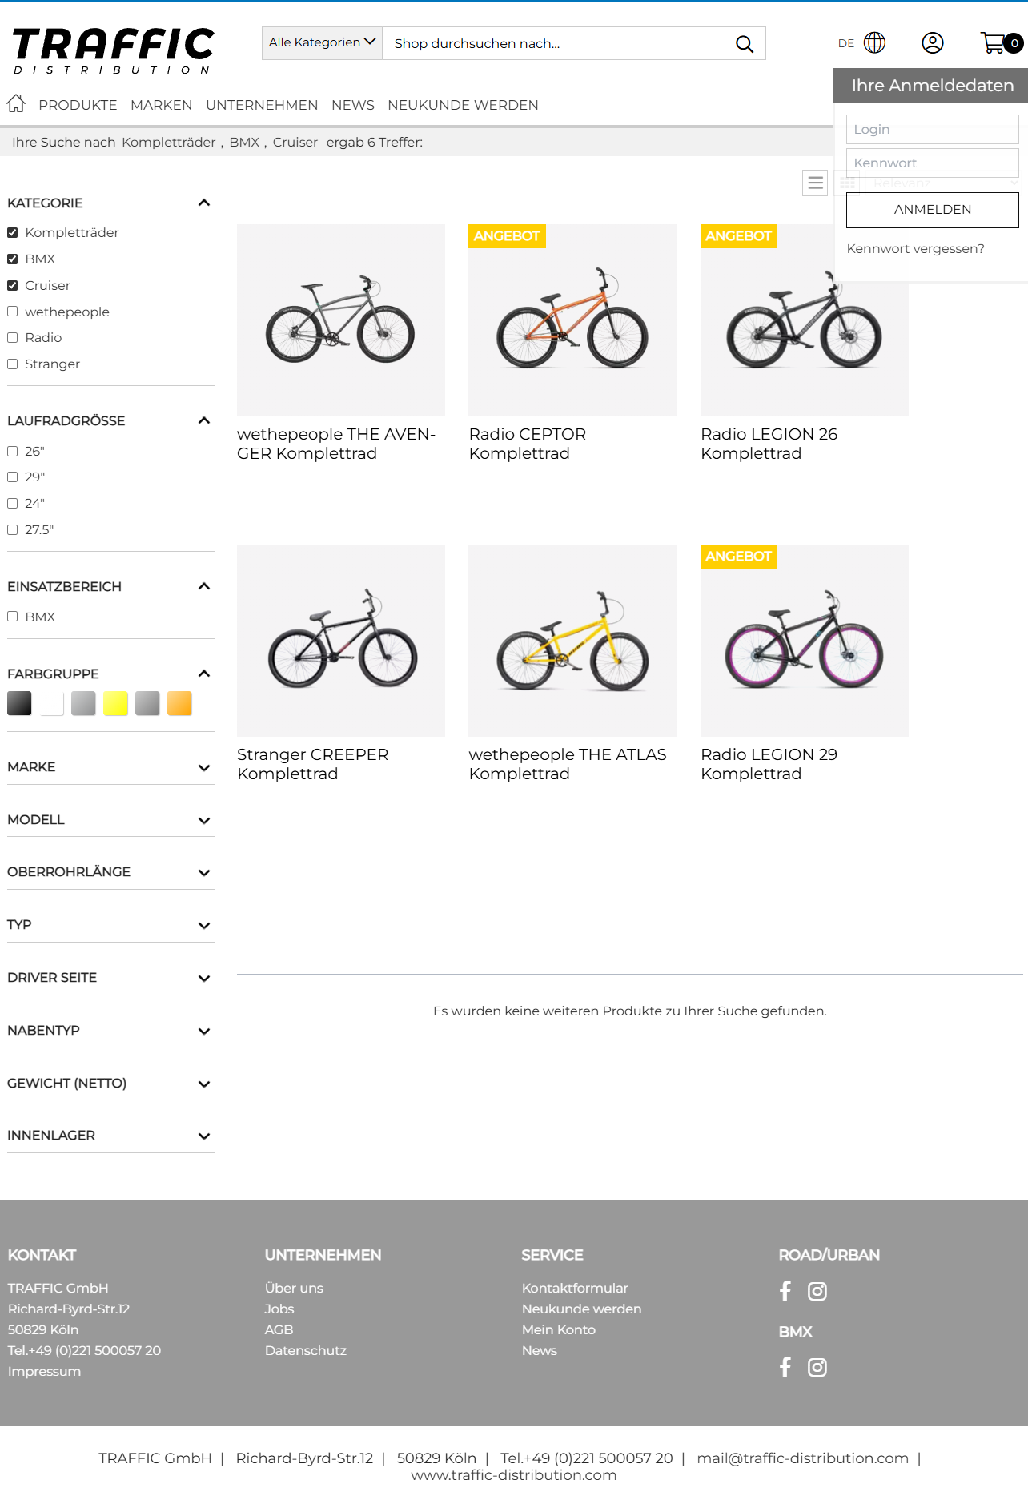Image resolution: width=1028 pixels, height=1500 pixels.
Task: Click the Kennwort vergessen link
Action: click(915, 249)
